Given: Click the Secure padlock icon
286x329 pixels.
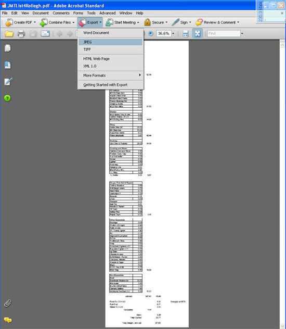Looking at the screenshot, I should point(147,22).
